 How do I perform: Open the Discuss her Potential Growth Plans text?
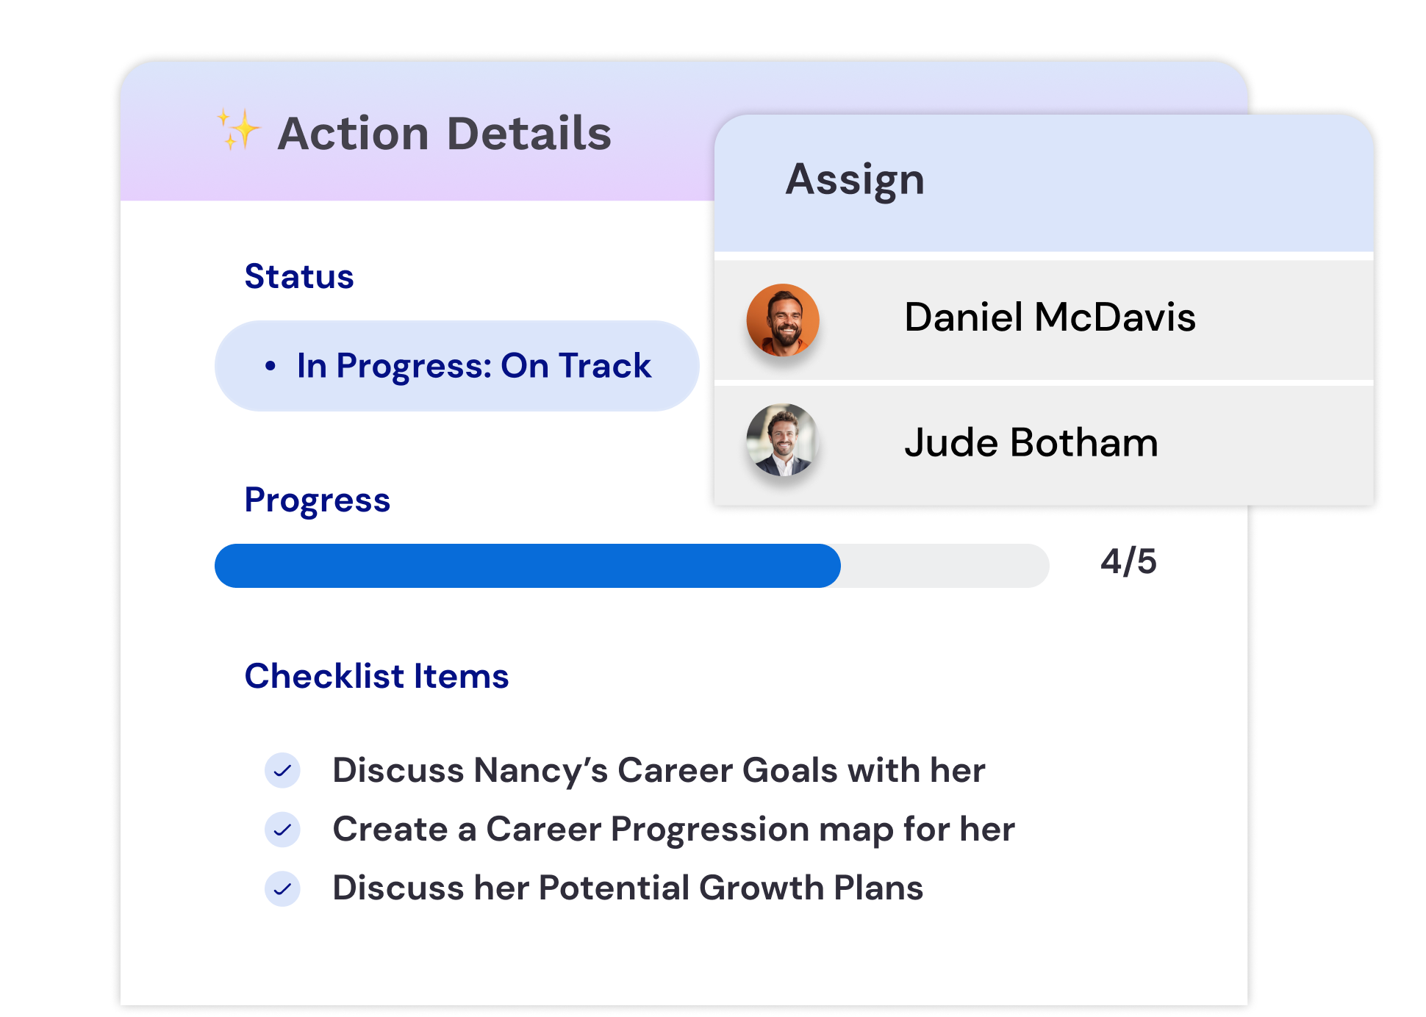coord(628,888)
